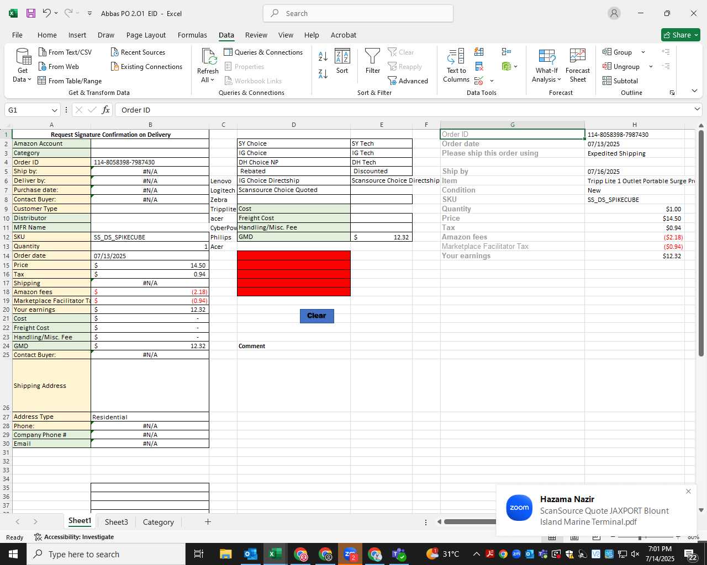Open File Explorer from taskbar
The image size is (707, 565).
(x=225, y=554)
